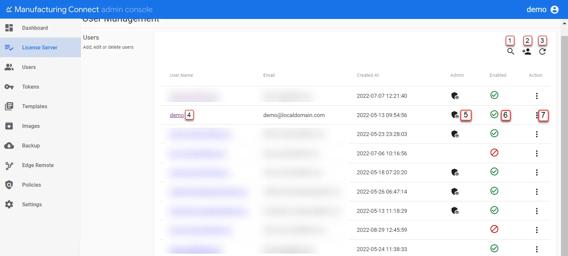Click the Edge Remote branch icon

pyautogui.click(x=9, y=165)
